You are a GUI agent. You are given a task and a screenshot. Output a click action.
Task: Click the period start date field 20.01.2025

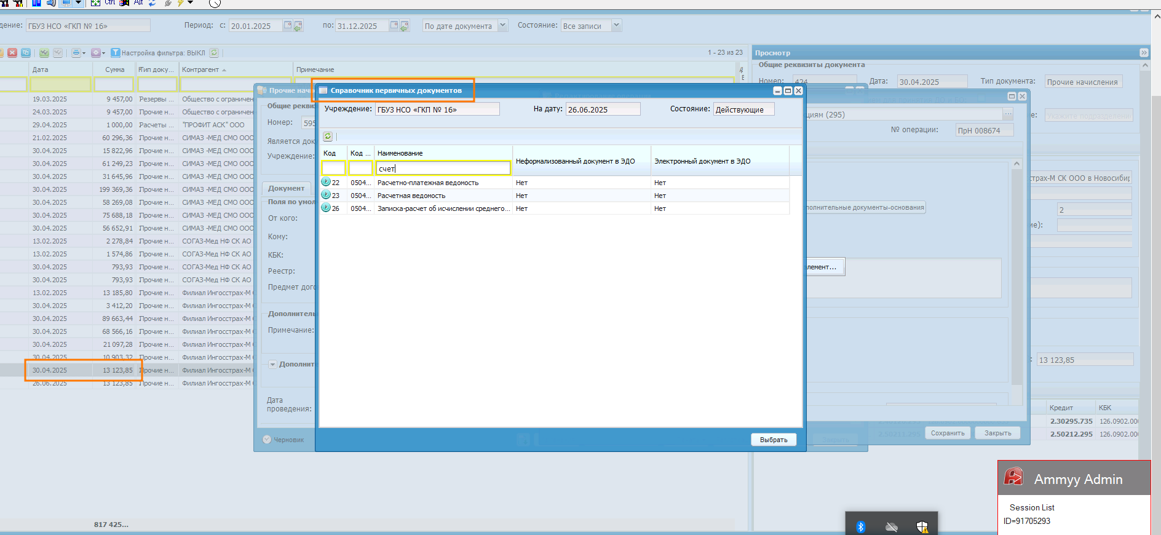255,26
